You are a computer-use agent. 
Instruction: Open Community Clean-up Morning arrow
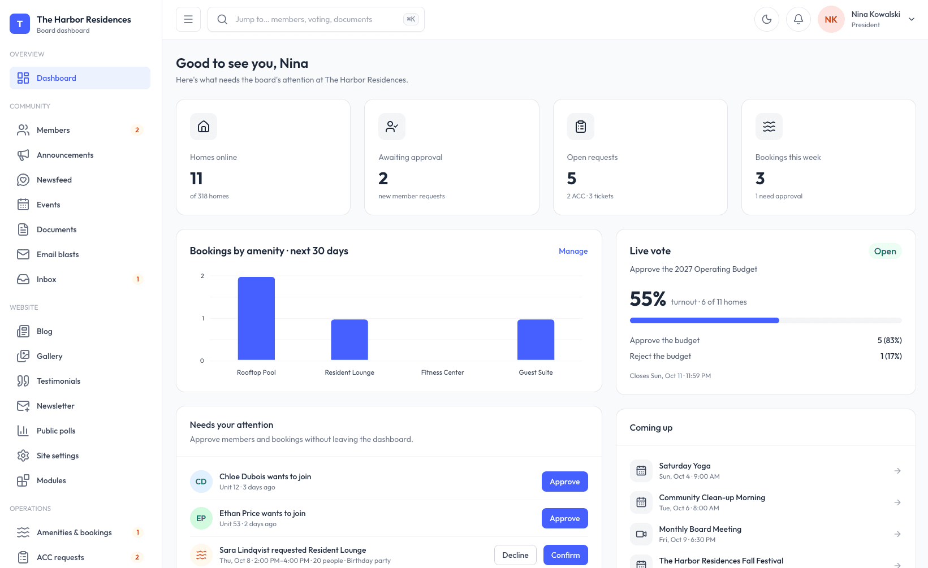[897, 502]
